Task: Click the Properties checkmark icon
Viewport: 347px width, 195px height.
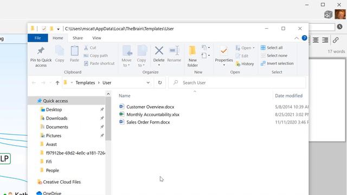Action: tap(224, 51)
